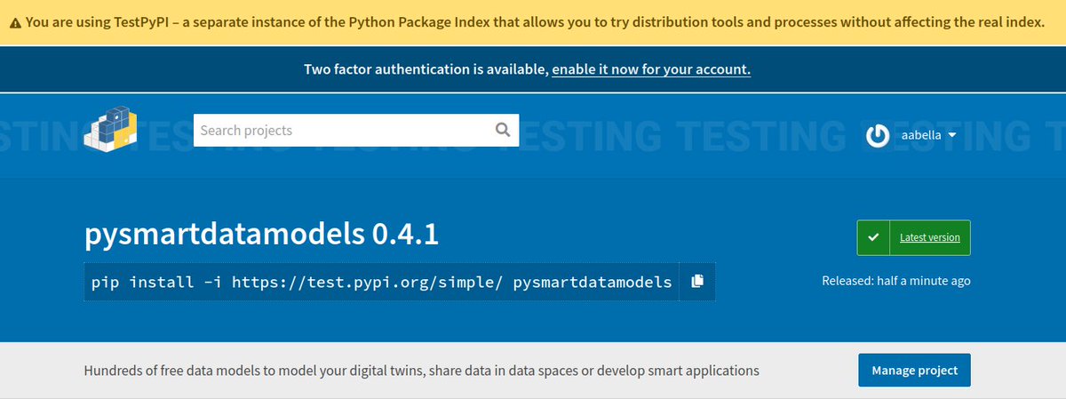The height and width of the screenshot is (399, 1066).
Task: Click the search magnifier icon
Action: [503, 131]
